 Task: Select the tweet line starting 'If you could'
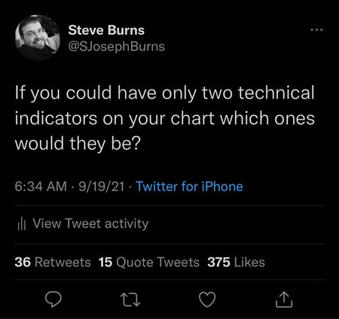point(164,93)
